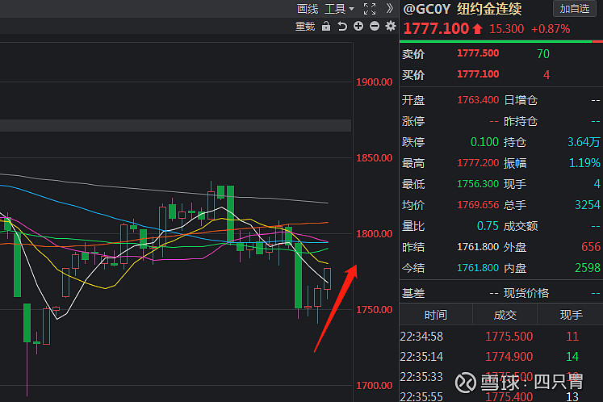Click the latest price 1777.100
Image resolution: width=603 pixels, height=402 pixels.
pyautogui.click(x=436, y=29)
